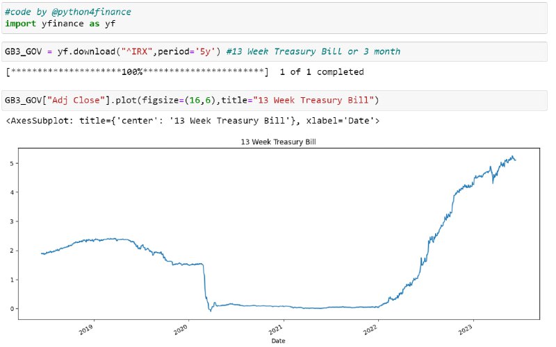This screenshot has width=556, height=347.
Task: Click the y-axis tick labeled 5
Action: (12, 163)
